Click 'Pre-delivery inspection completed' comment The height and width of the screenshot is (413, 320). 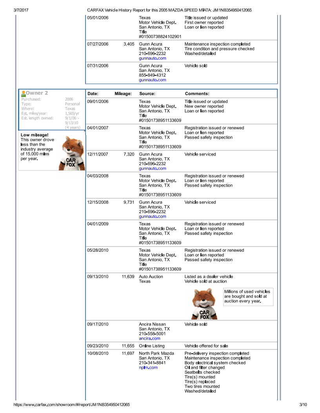216,353
